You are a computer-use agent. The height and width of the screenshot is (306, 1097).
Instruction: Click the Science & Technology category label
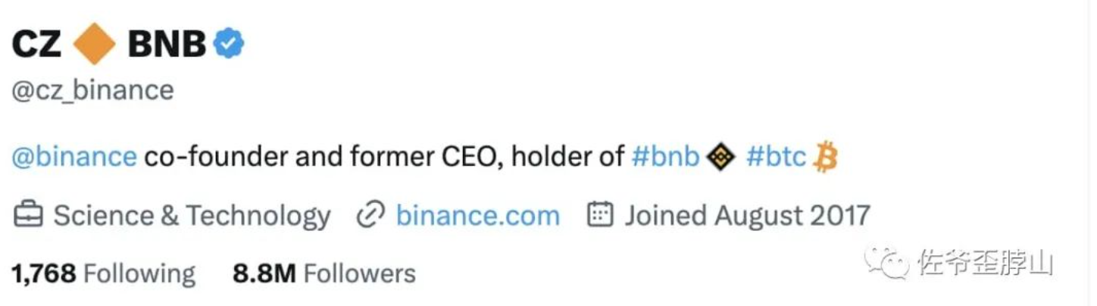click(x=192, y=216)
